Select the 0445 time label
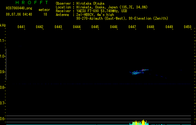196x125 pixels. tap(95, 27)
